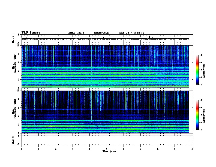216x167 pixels.
Task: Click time axis tick label "4"
Action: click(90, 149)
